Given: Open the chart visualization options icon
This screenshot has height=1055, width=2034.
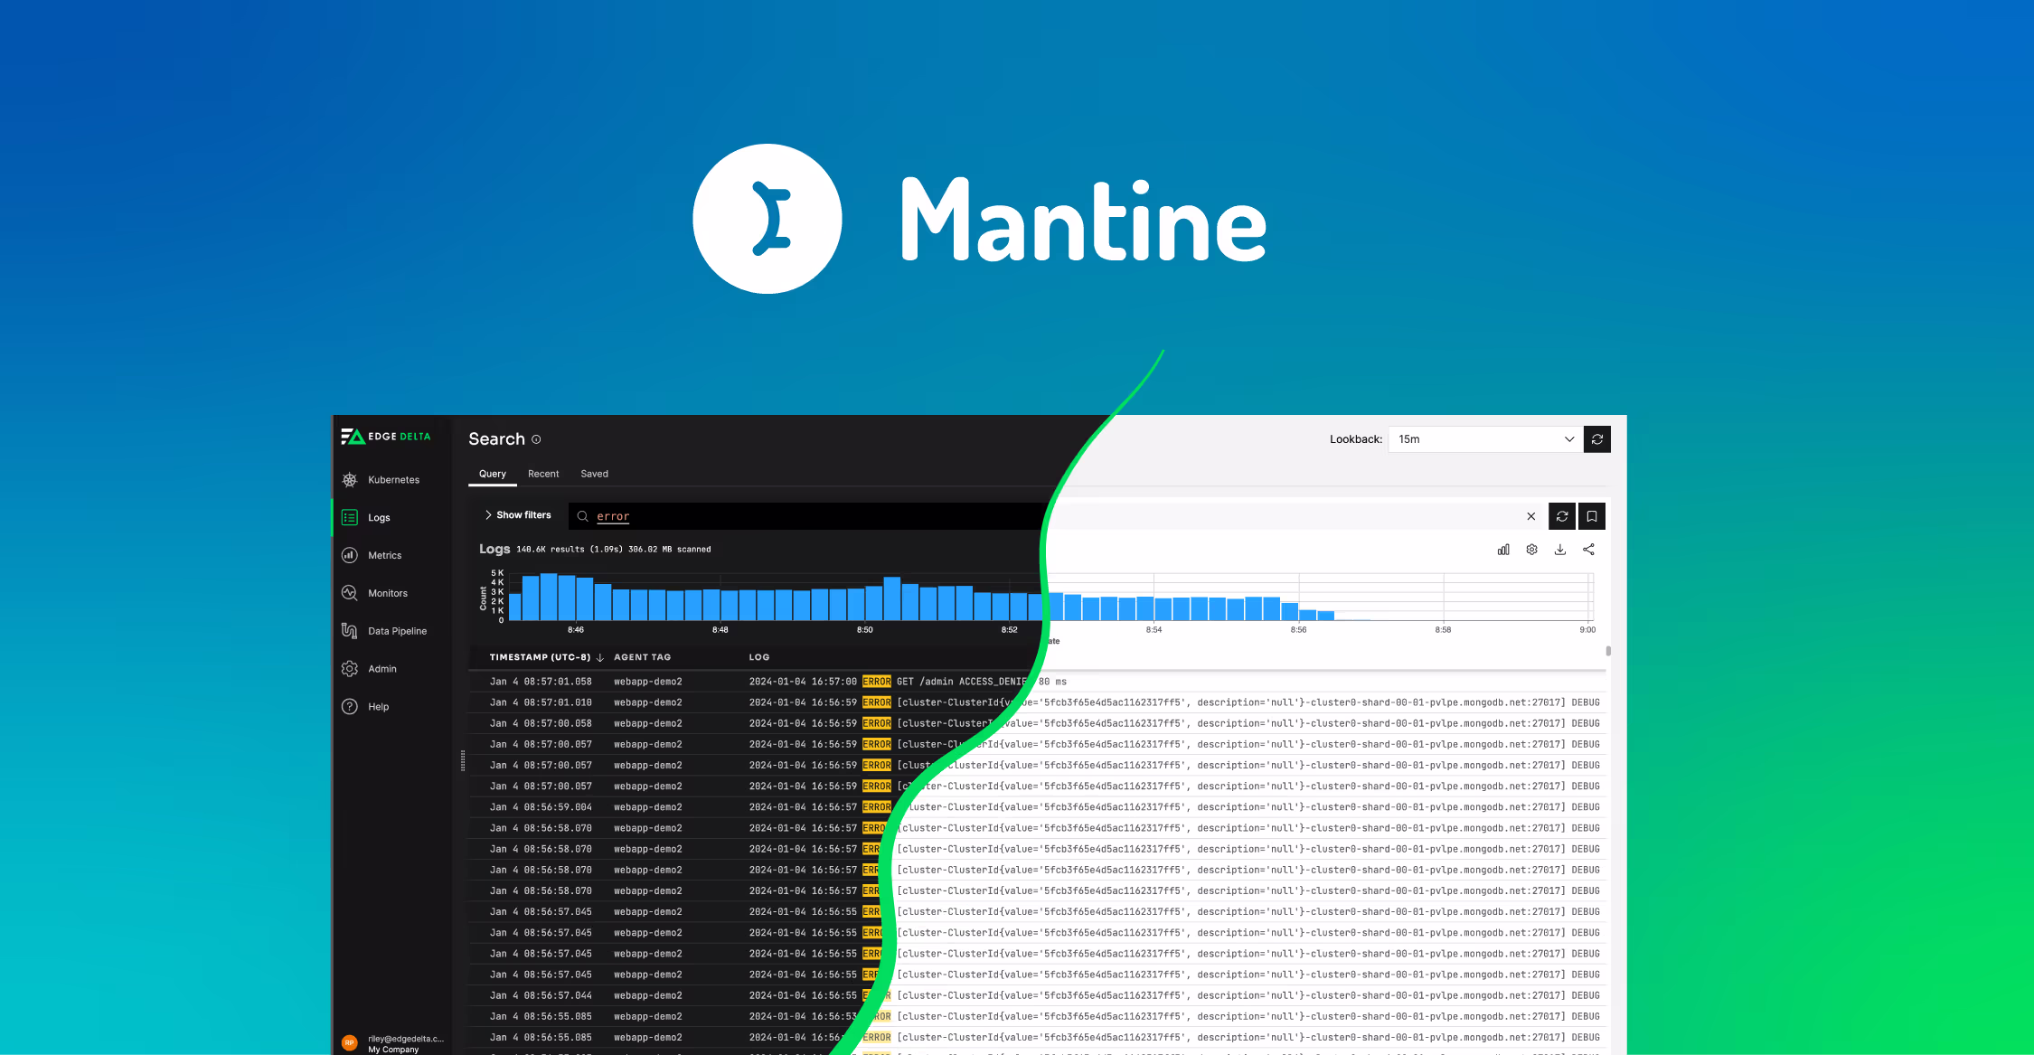Looking at the screenshot, I should (x=1503, y=549).
